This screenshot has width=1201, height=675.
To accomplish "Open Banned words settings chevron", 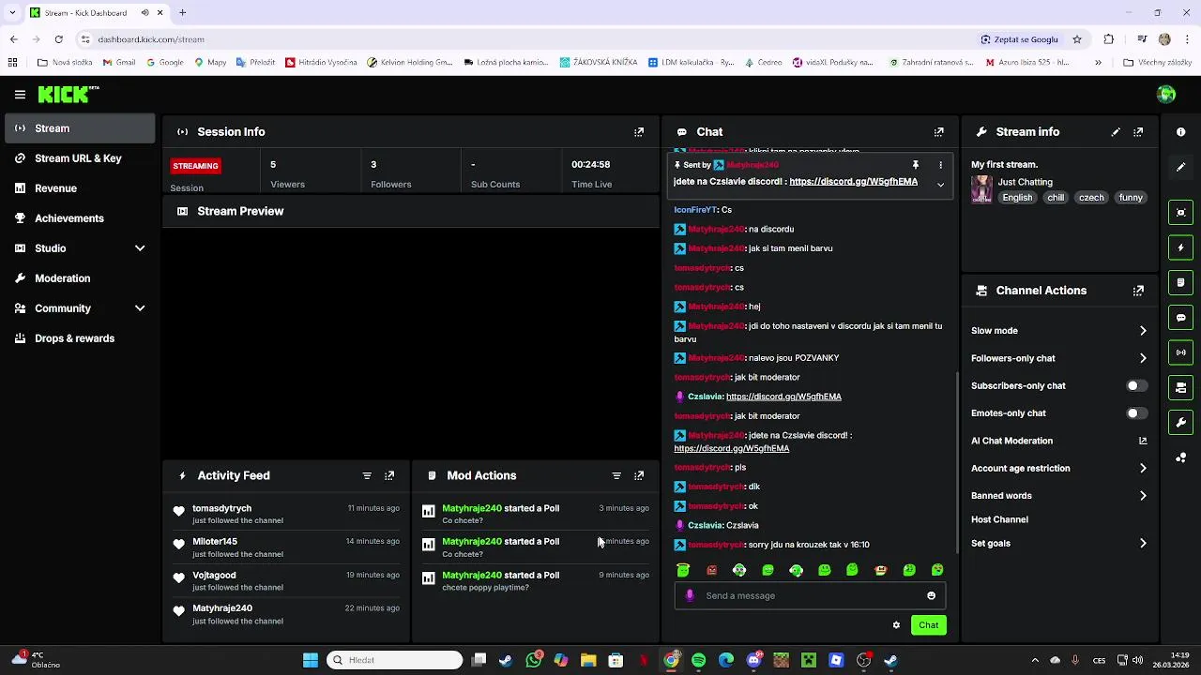I will [1143, 496].
